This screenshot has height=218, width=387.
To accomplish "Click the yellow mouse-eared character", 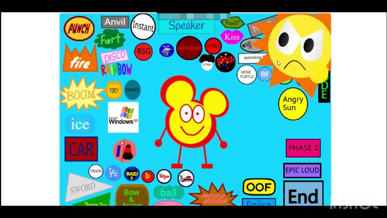I will click(x=192, y=122).
